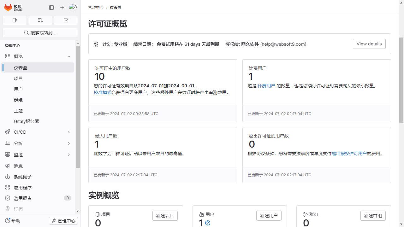Screen dimensions: 404x227
Task: Click the 实例概览 heading text
Action: (x=104, y=195)
